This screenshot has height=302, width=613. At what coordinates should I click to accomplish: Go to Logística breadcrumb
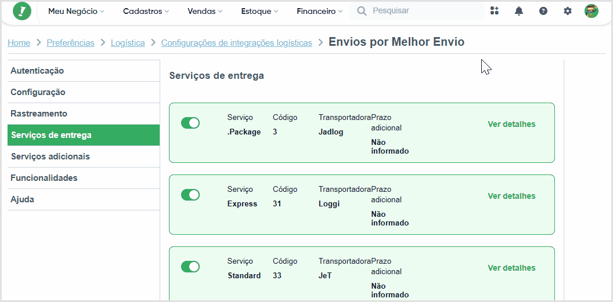128,43
